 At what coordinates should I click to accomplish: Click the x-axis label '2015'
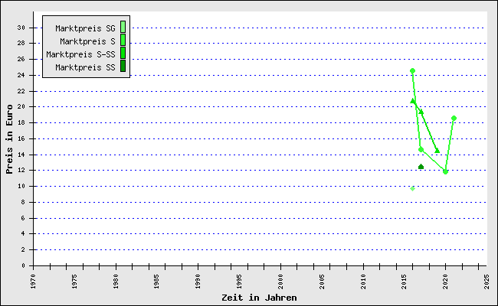(405, 282)
